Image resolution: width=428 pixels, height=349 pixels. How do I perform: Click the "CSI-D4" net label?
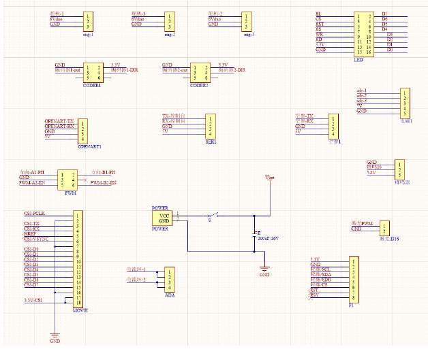click(x=31, y=269)
